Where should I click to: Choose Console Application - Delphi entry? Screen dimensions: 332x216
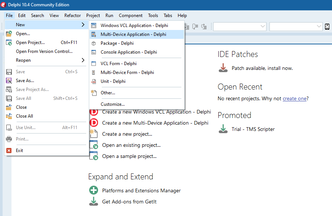(137, 52)
